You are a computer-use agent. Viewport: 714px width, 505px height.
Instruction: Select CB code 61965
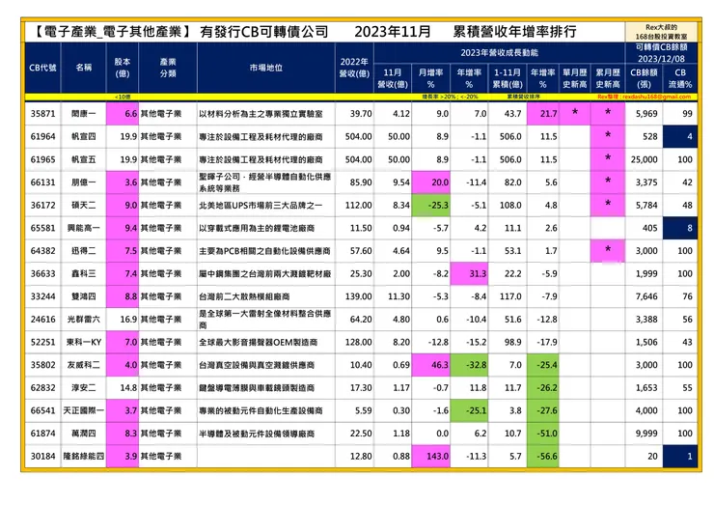pos(42,159)
